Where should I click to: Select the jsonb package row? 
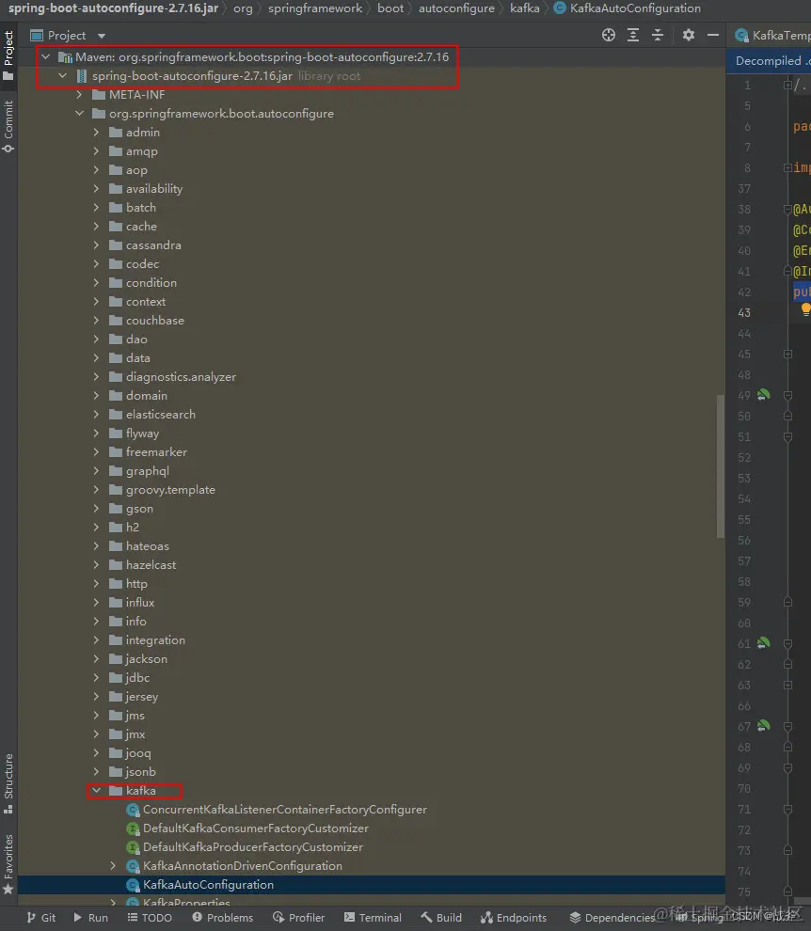[x=372, y=772]
